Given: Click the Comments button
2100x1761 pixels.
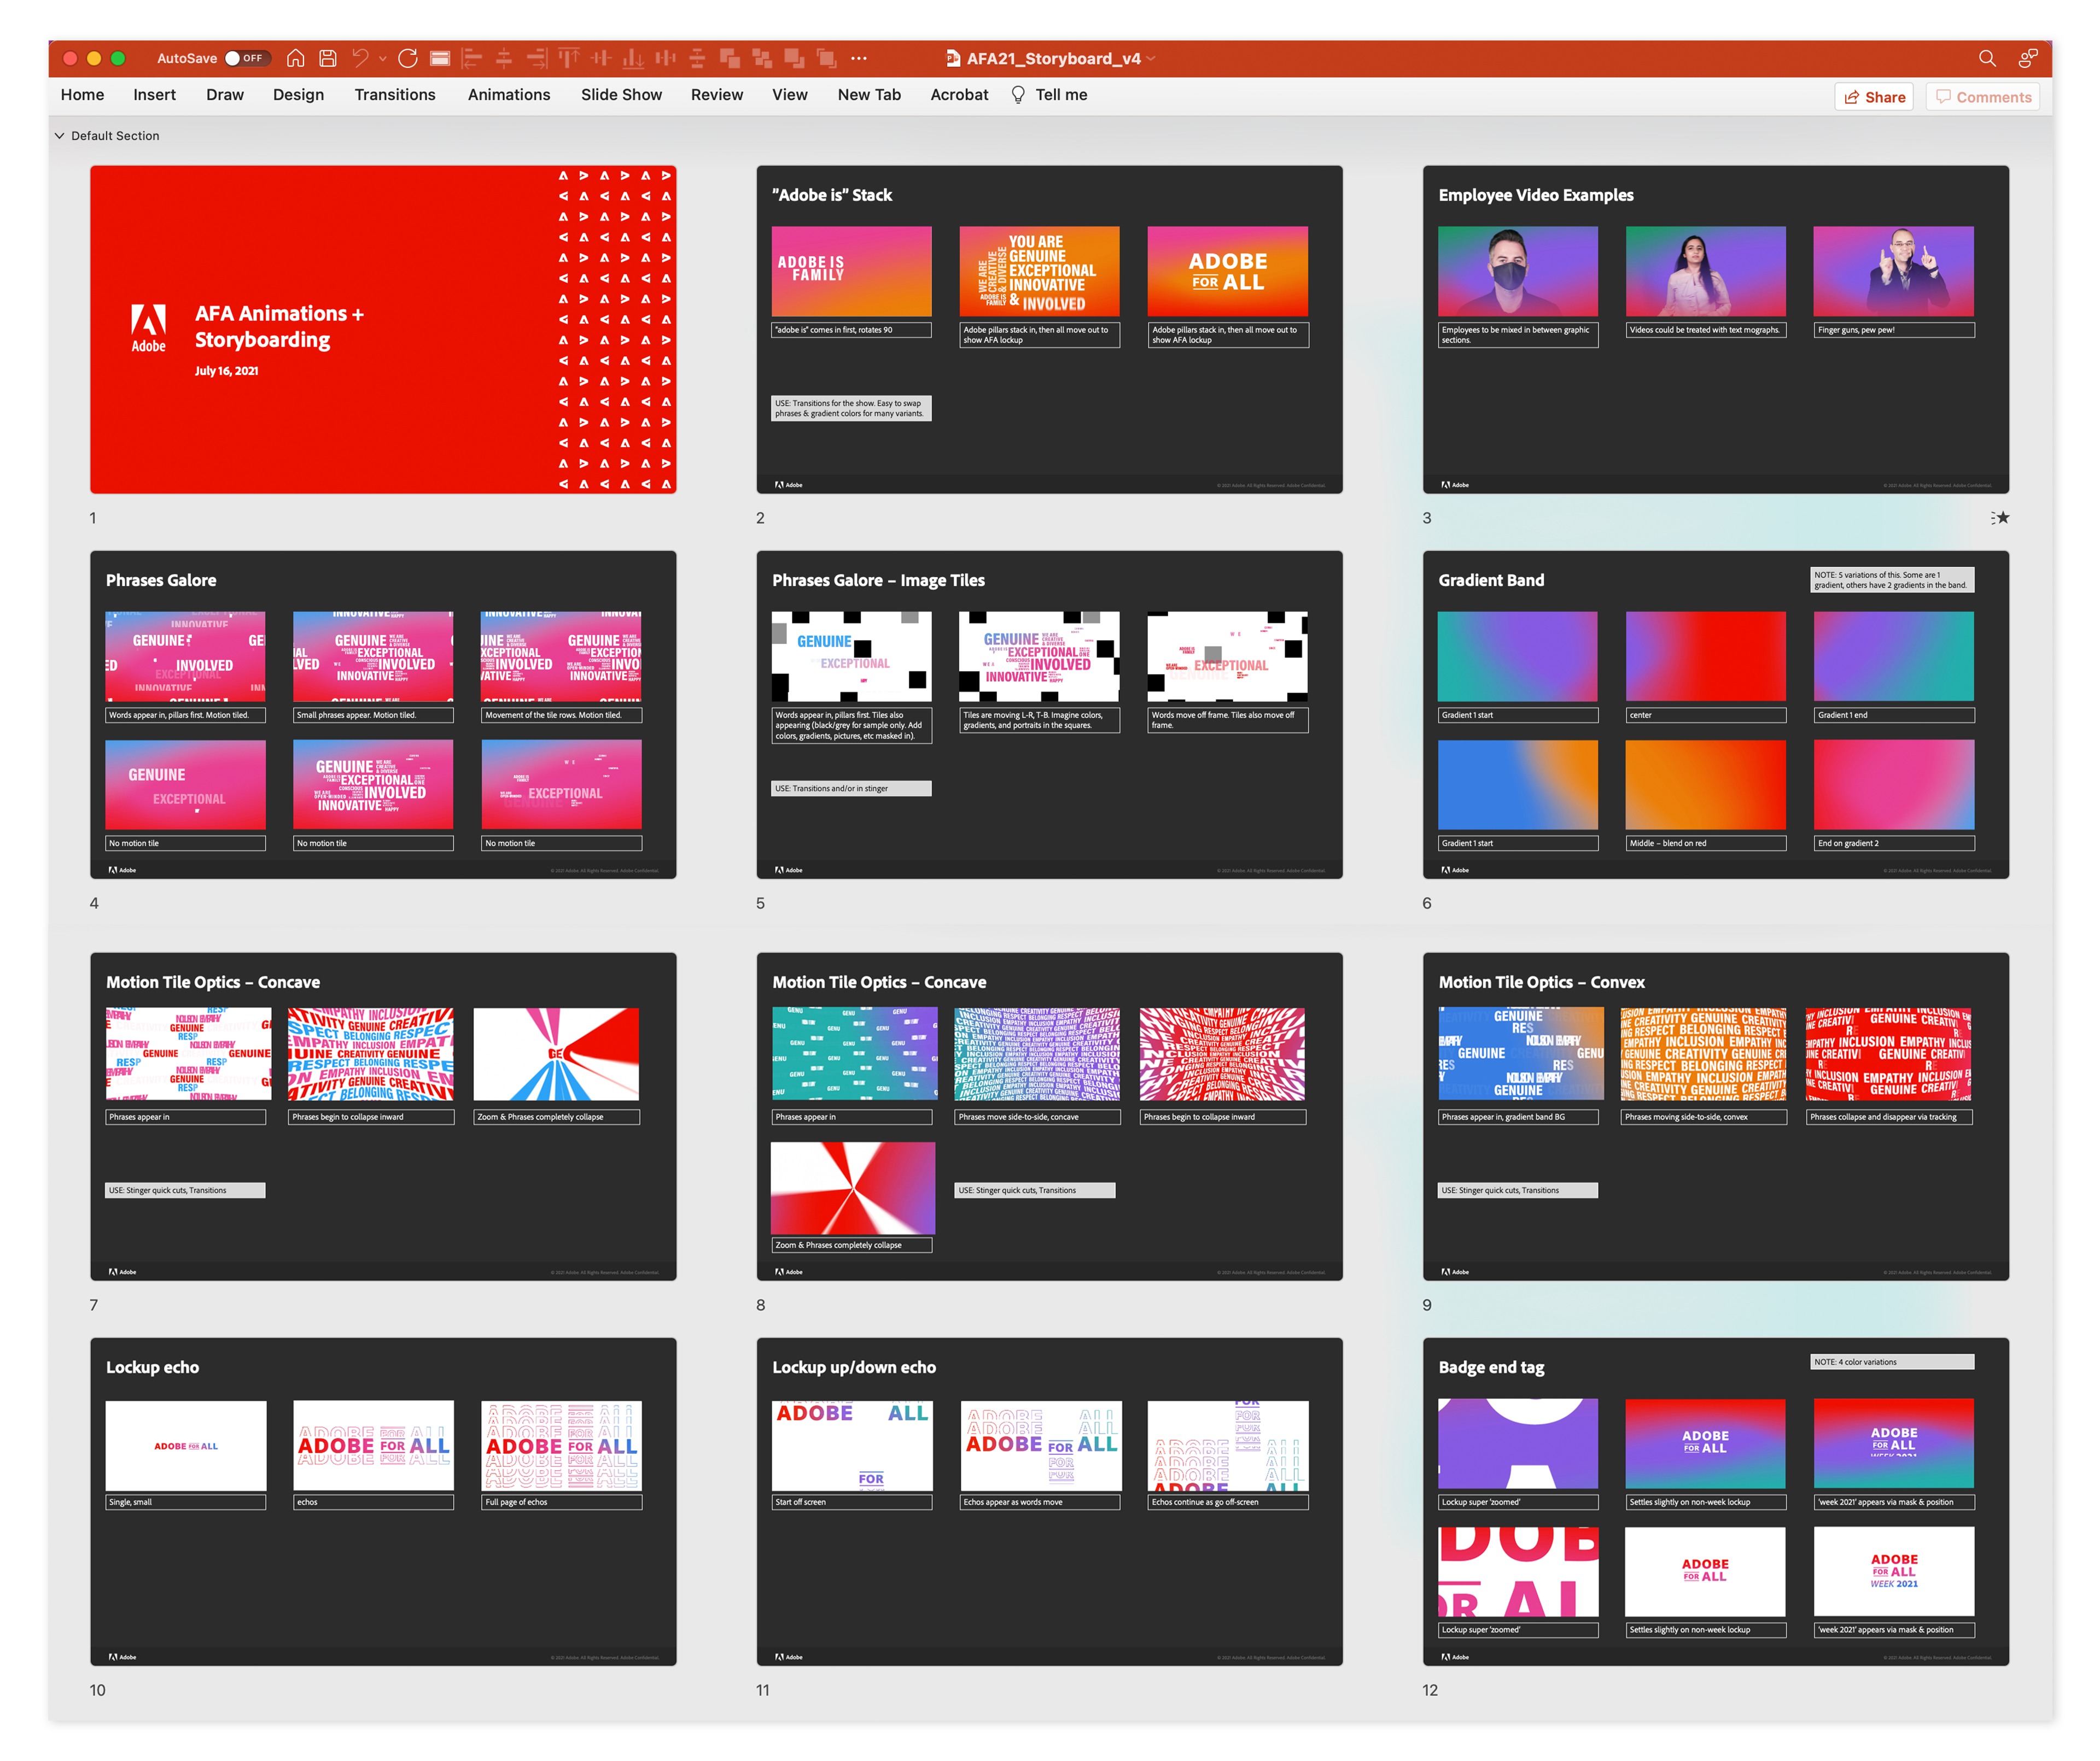Looking at the screenshot, I should coord(1983,97).
